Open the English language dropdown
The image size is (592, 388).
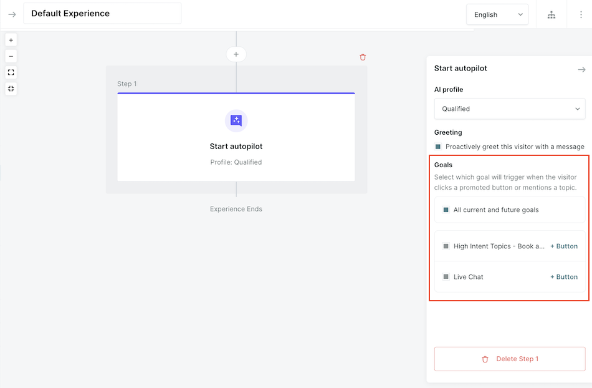497,15
